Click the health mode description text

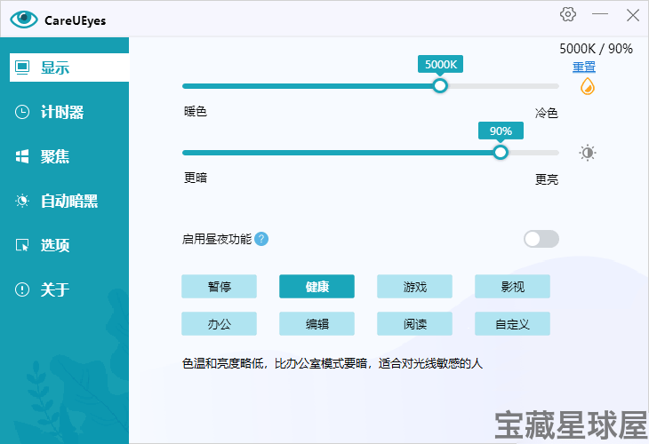point(333,363)
